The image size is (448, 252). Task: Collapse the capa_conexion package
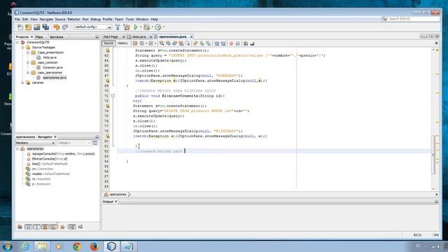[x=28, y=62]
